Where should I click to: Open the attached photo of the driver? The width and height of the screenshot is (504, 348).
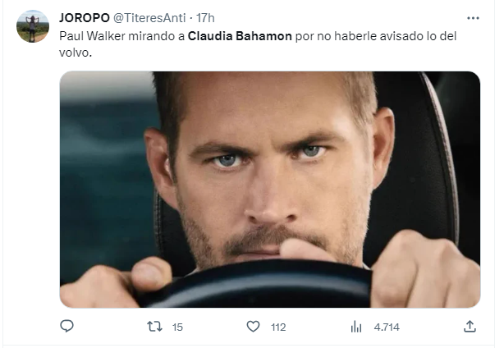(x=270, y=190)
